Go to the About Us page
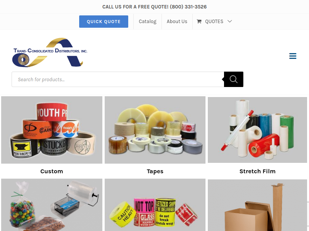 pos(177,22)
